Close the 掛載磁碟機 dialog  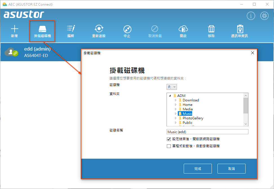tap(253, 53)
